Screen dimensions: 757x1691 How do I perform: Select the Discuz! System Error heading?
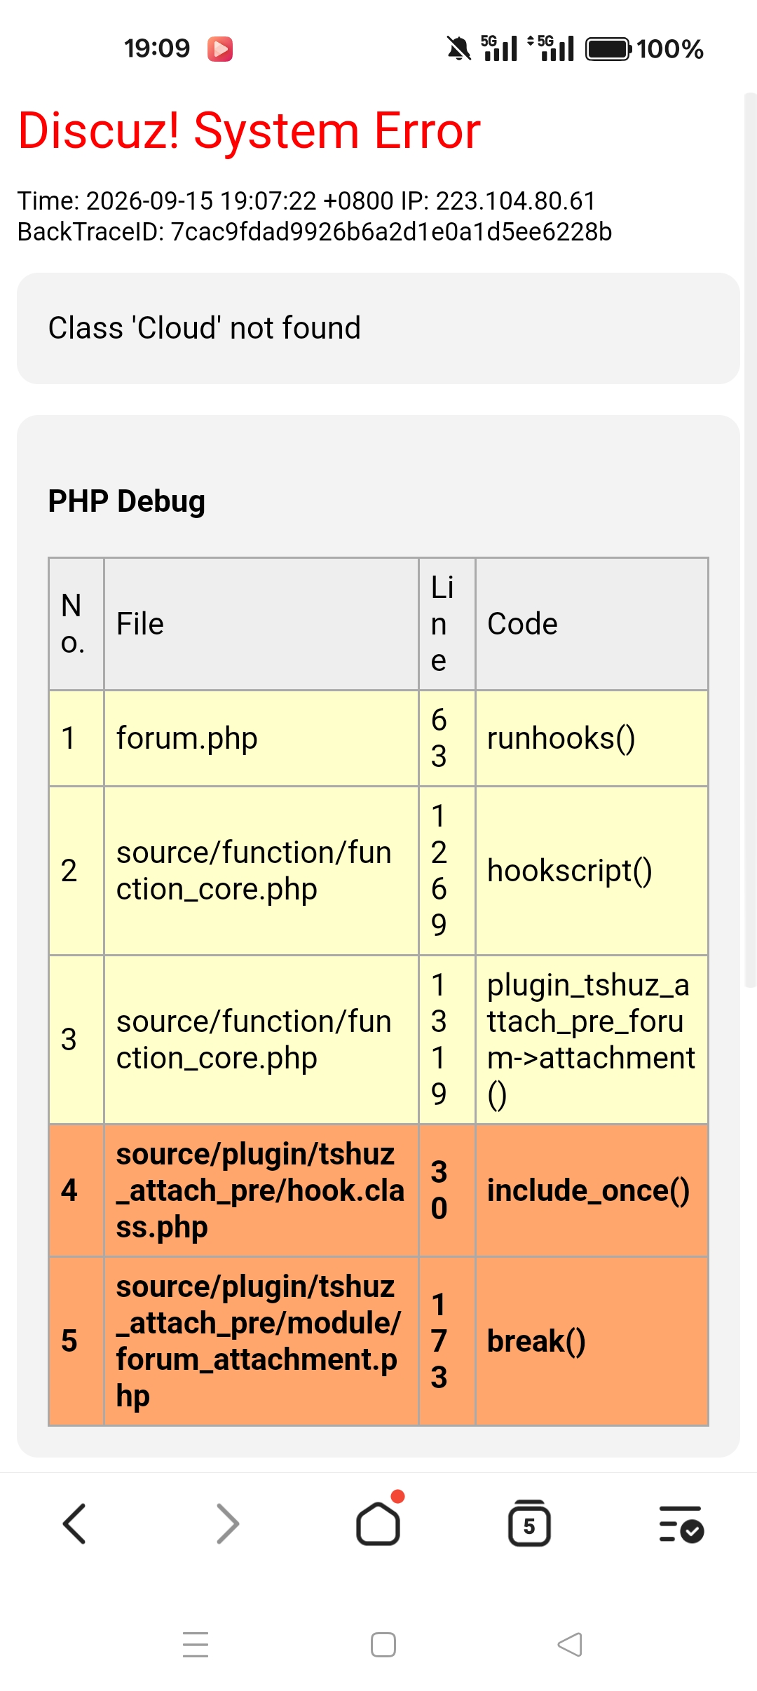coord(249,130)
